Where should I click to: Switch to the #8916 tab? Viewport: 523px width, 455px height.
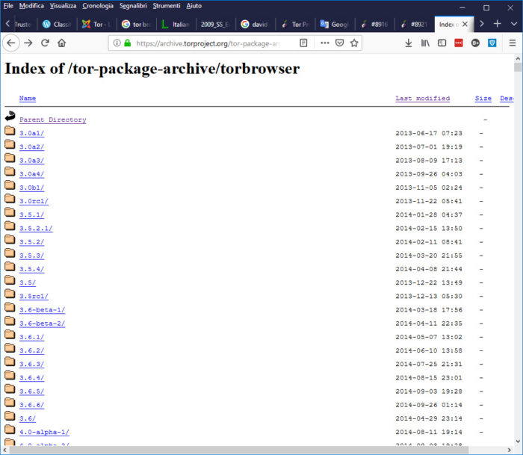(x=374, y=25)
